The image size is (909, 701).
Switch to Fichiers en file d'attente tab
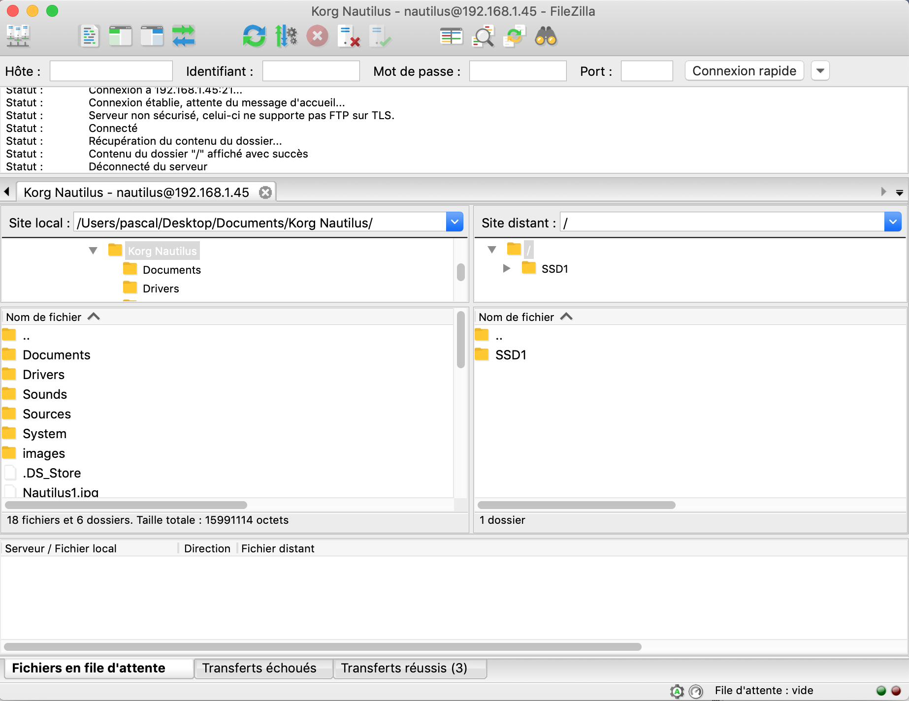(99, 668)
